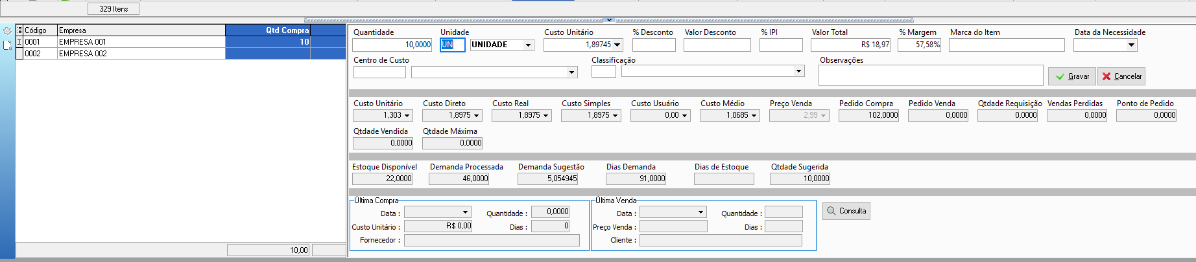The width and height of the screenshot is (1196, 262).
Task: Click the Última Compra Custo Unitário R$ 0,00 field
Action: tap(438, 226)
